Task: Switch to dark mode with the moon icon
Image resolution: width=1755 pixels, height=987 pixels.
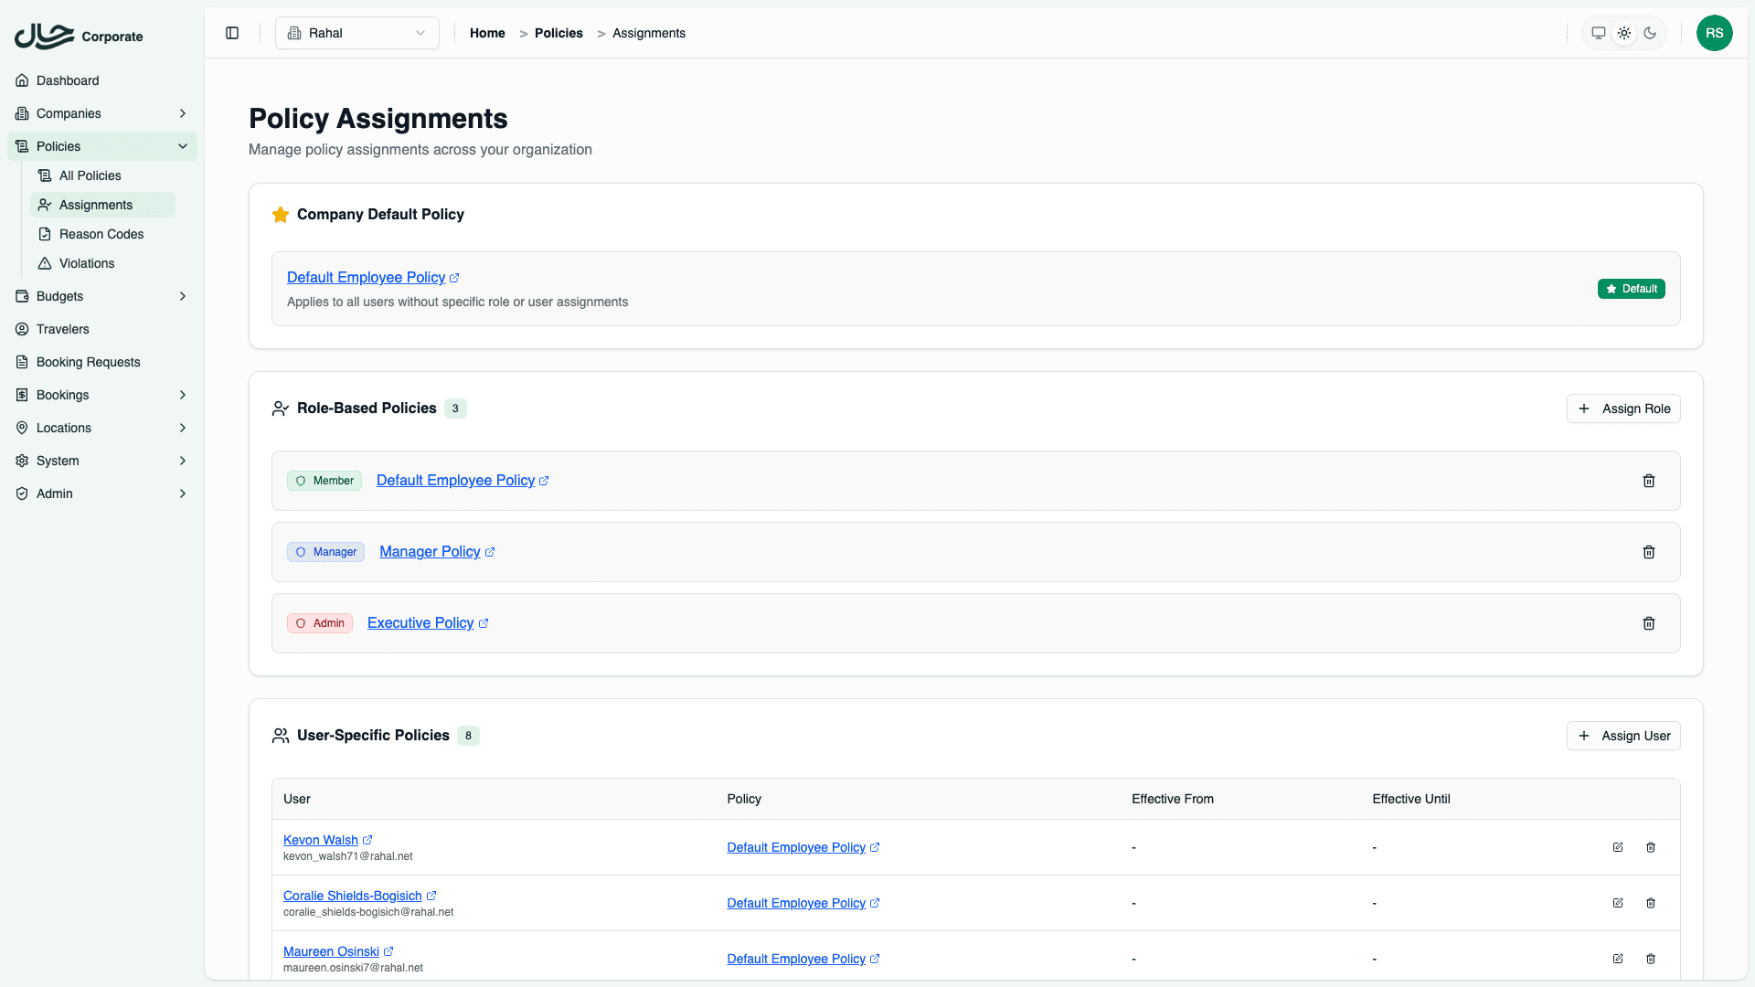Action: (1650, 33)
